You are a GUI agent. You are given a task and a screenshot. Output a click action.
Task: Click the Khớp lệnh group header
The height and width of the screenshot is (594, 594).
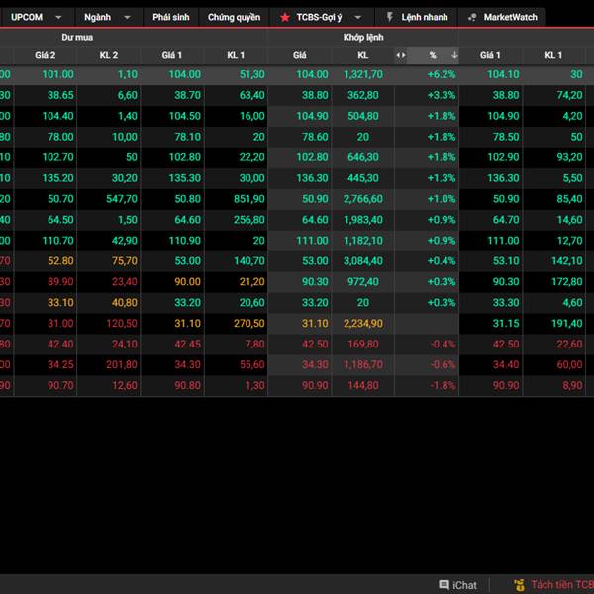point(363,38)
